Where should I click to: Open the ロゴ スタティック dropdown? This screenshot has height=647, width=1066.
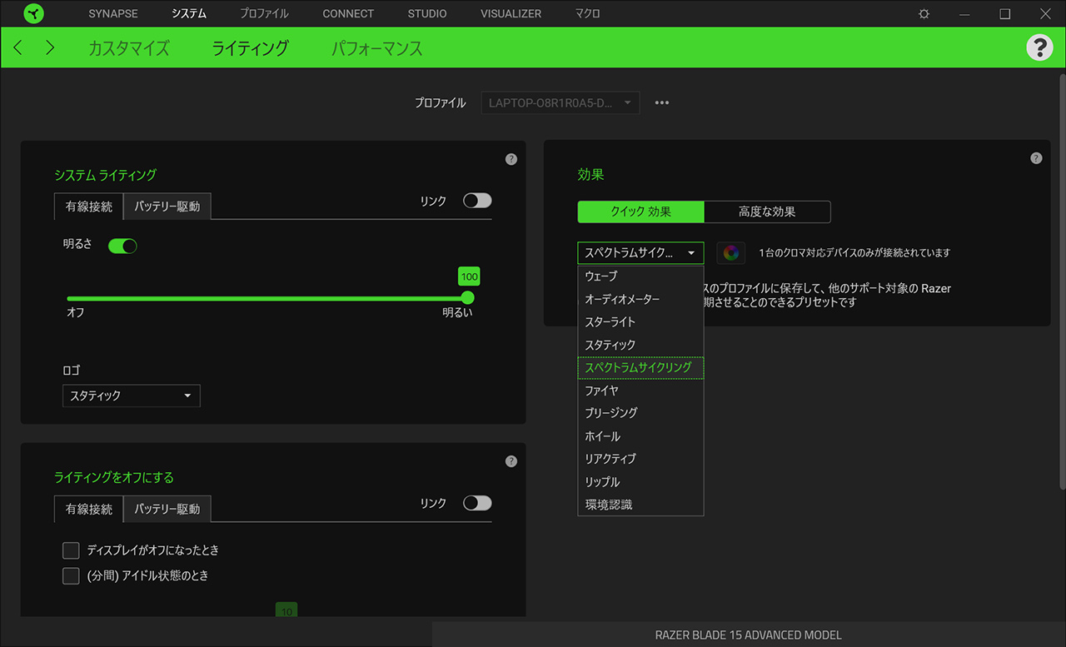click(x=132, y=396)
